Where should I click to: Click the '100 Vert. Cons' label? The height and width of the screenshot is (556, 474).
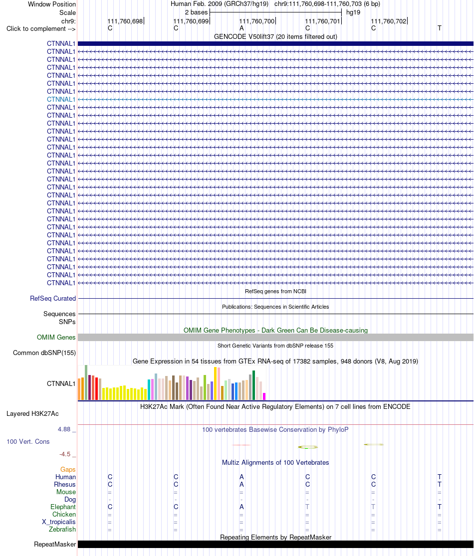(x=28, y=441)
